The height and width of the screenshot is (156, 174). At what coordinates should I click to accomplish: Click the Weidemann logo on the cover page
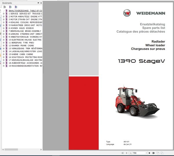coord(144,13)
